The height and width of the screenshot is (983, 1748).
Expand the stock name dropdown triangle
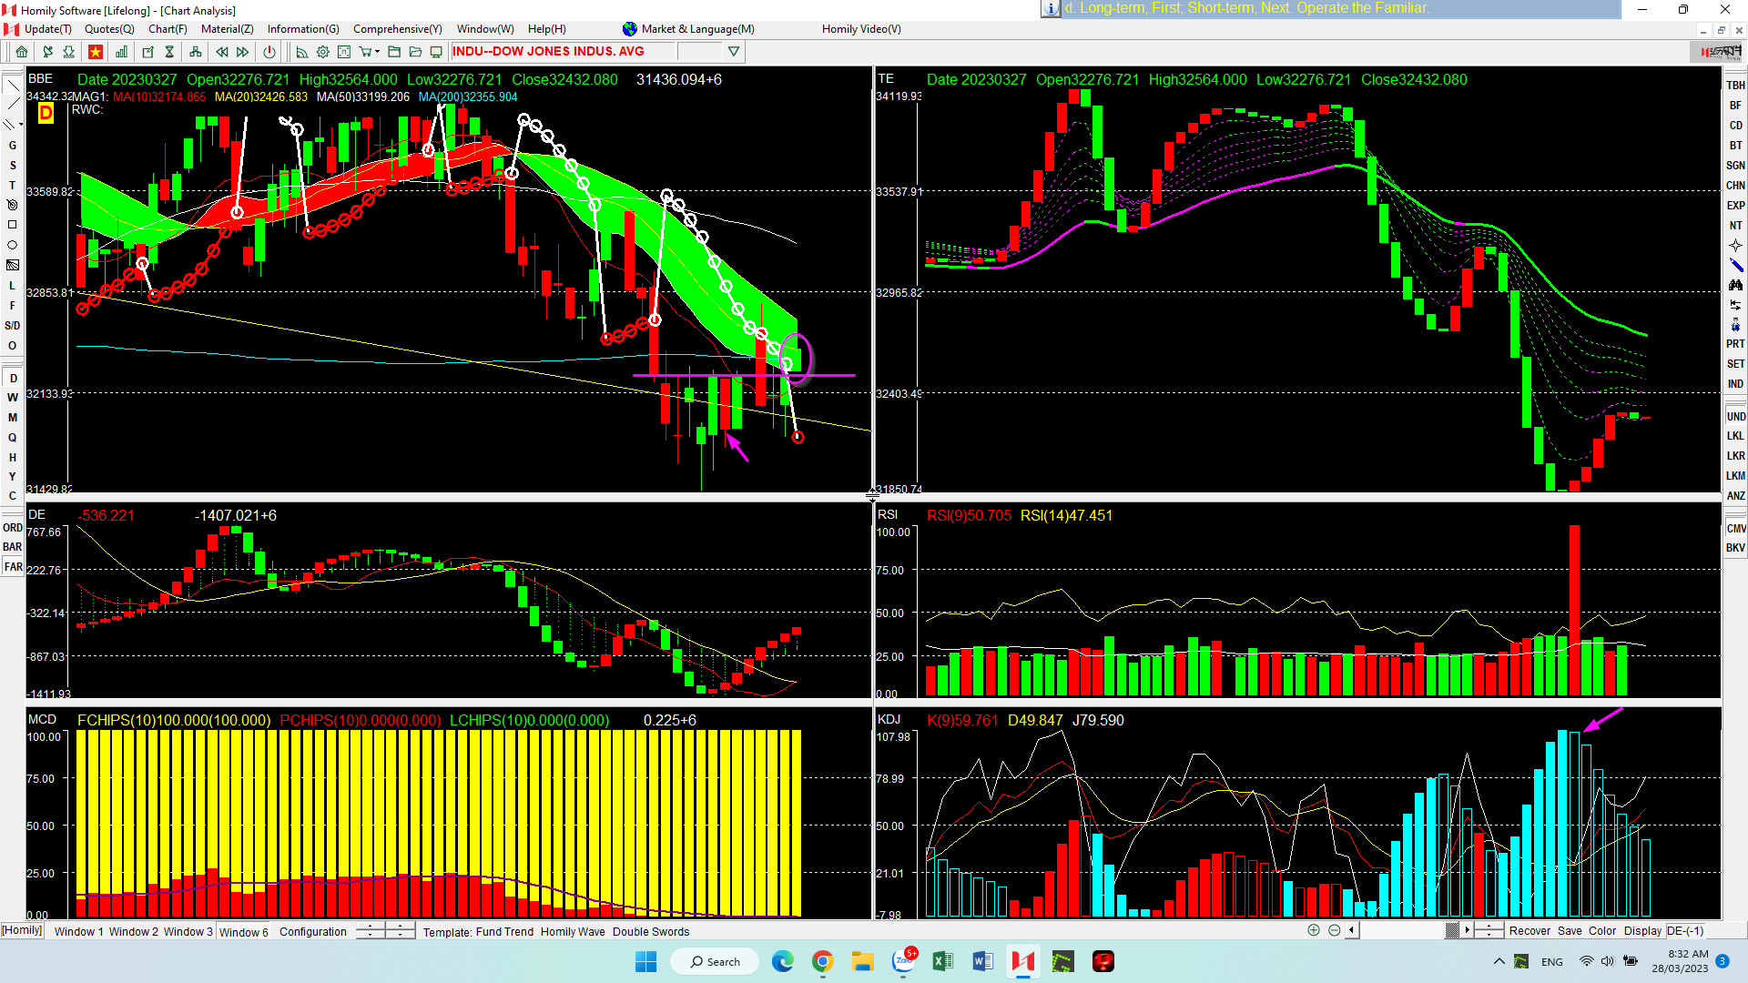click(733, 52)
